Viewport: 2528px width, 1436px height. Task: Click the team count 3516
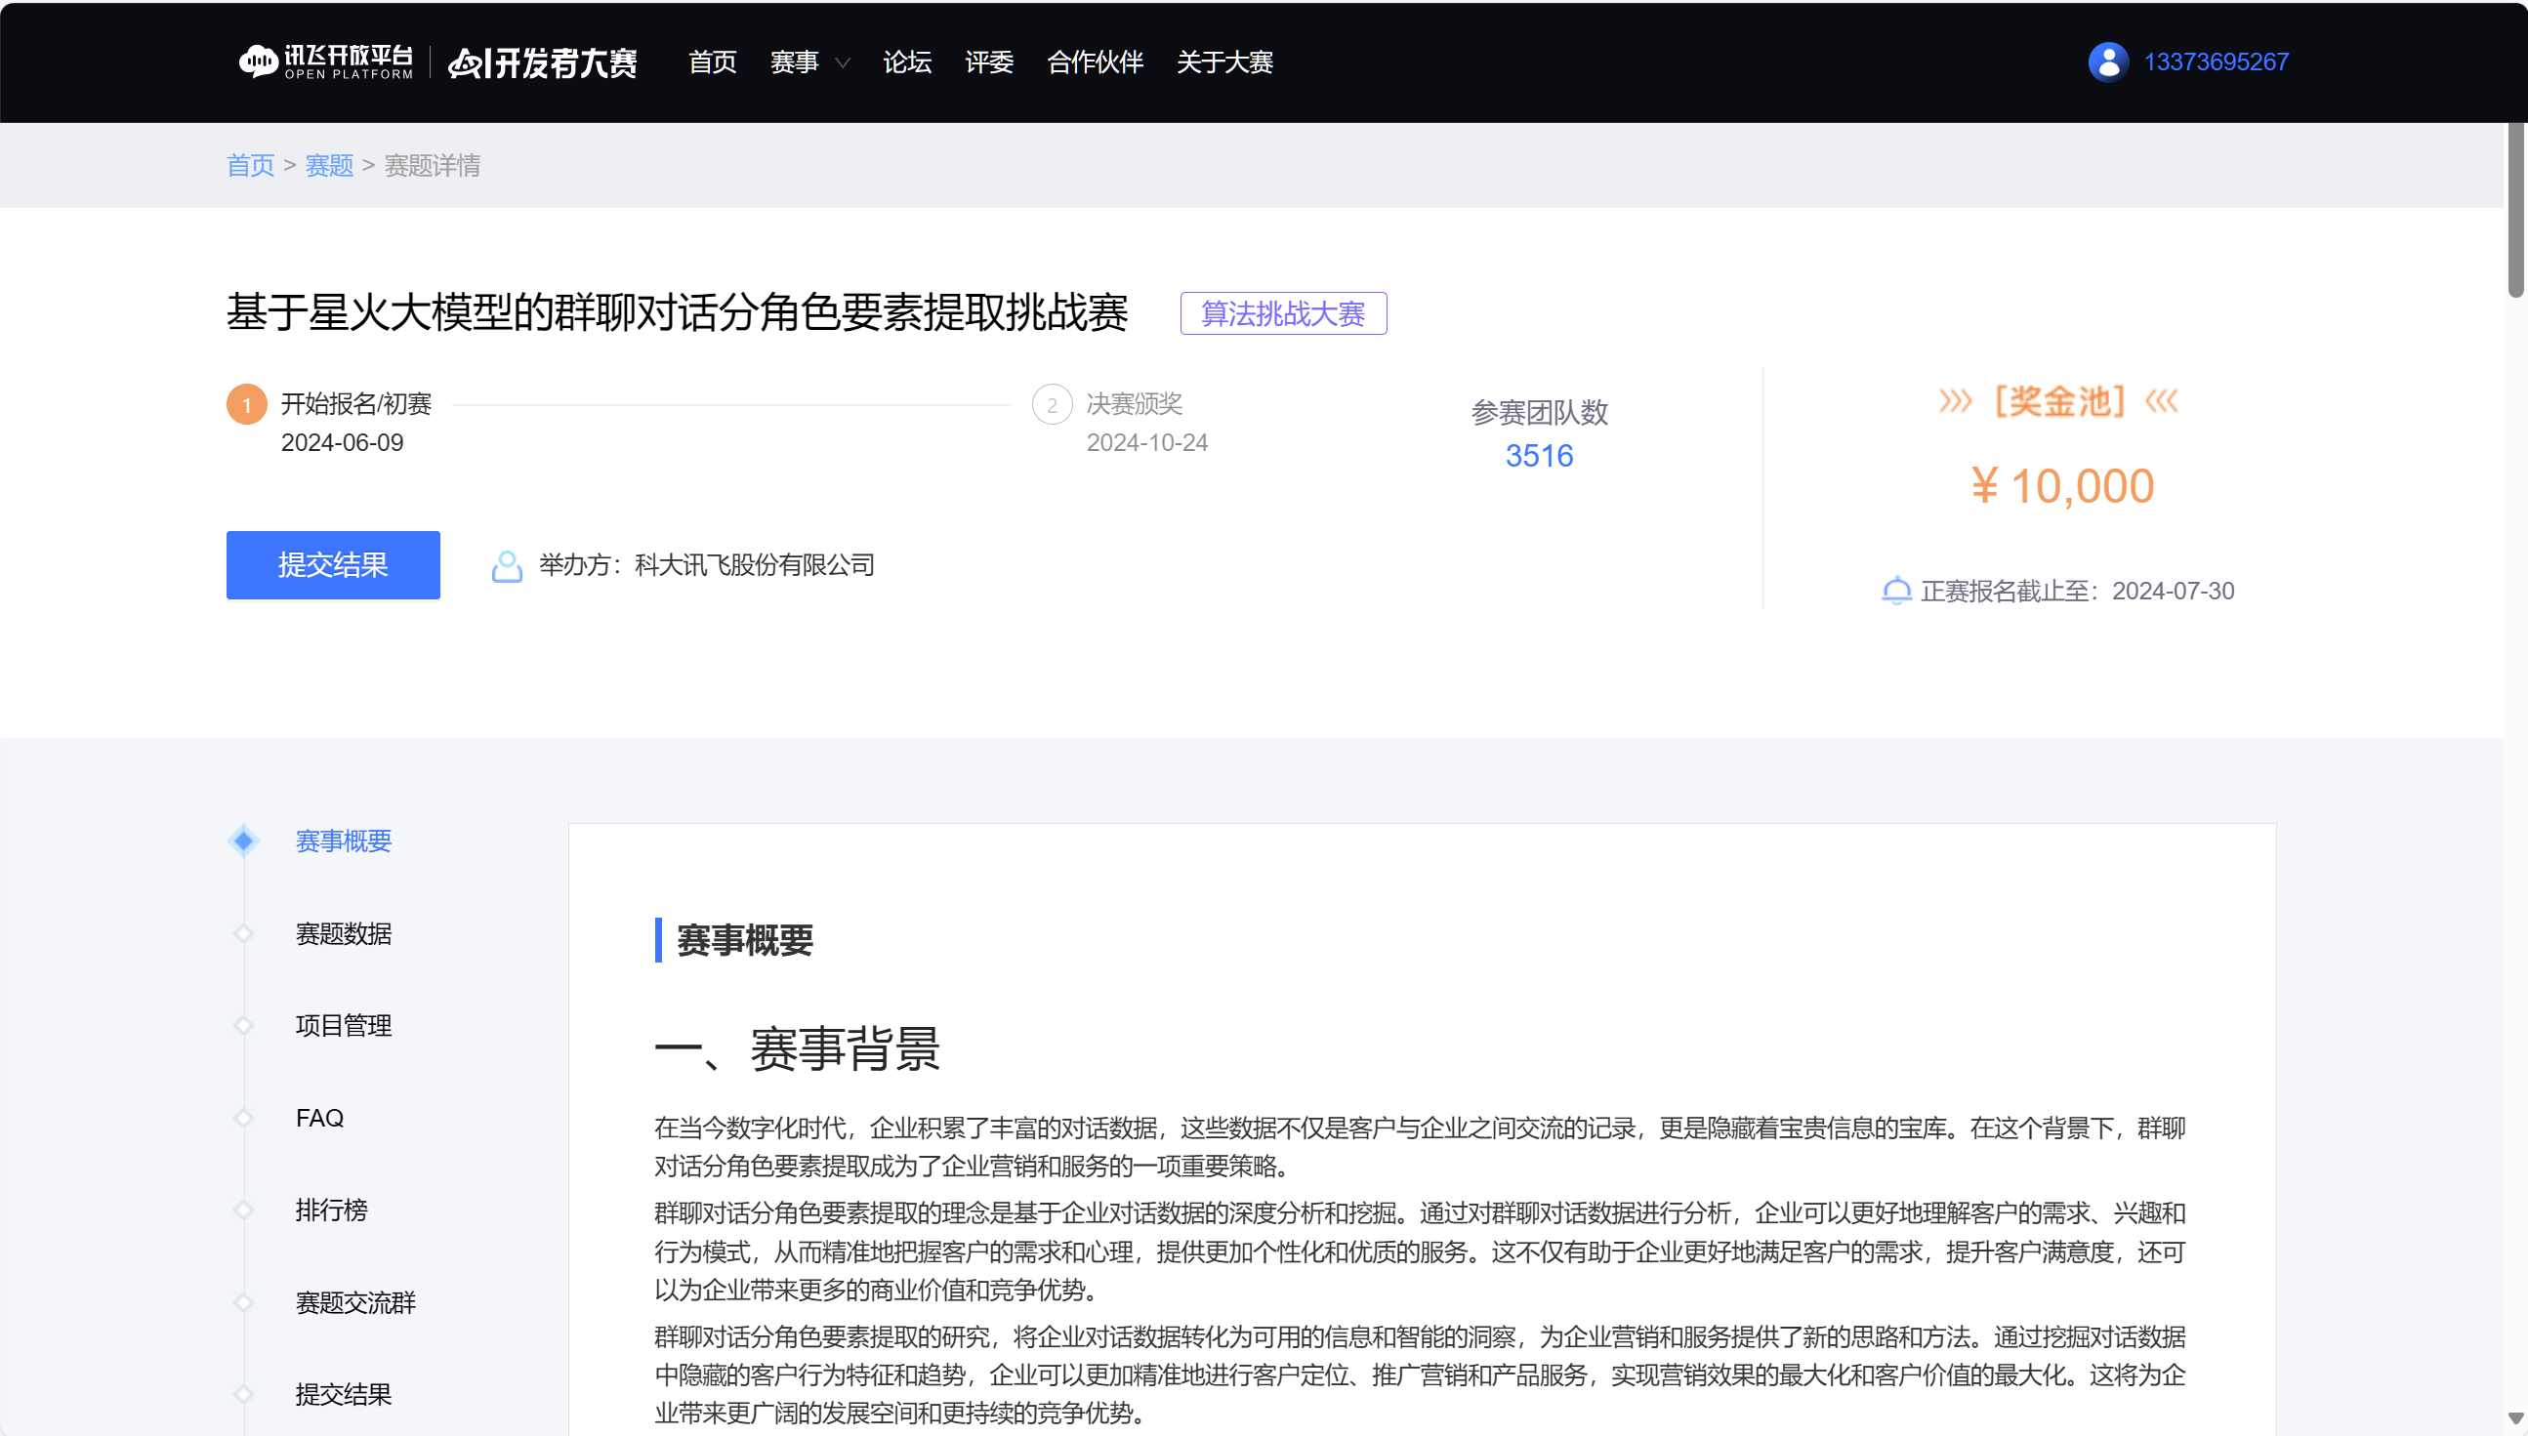[1539, 456]
